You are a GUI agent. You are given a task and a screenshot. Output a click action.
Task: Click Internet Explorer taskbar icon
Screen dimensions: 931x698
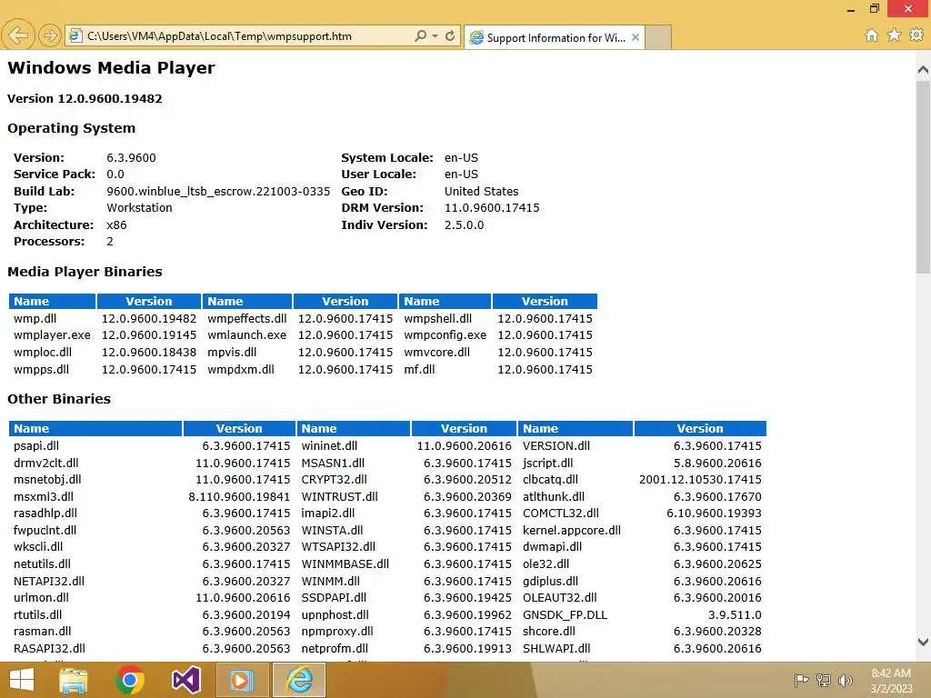point(299,680)
